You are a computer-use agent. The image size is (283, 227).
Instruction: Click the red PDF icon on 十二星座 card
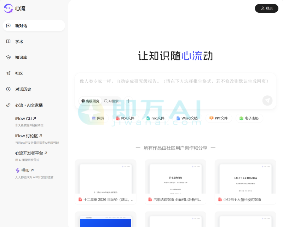[80, 199]
